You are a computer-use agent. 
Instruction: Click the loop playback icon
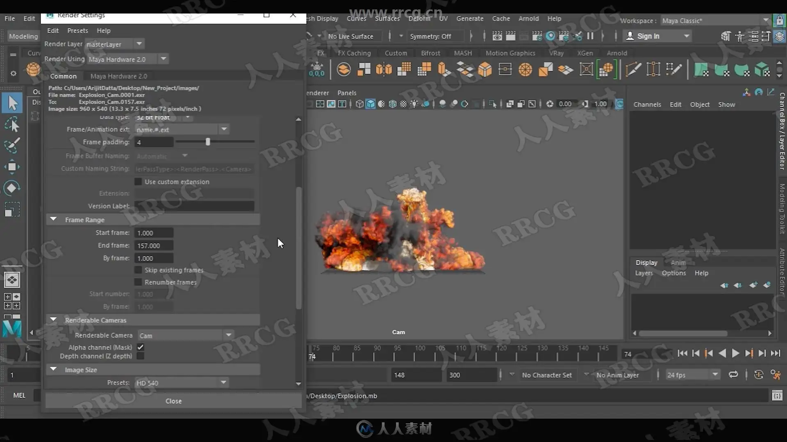pos(733,375)
